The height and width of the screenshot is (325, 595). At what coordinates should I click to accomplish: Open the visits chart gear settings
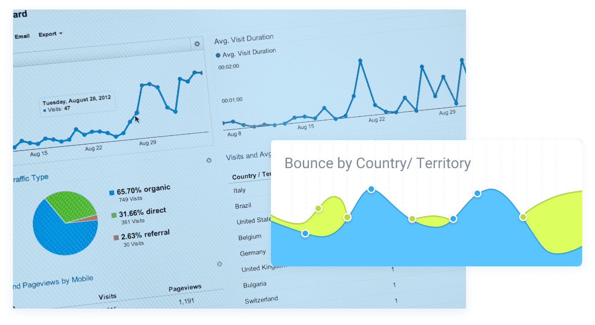point(197,44)
